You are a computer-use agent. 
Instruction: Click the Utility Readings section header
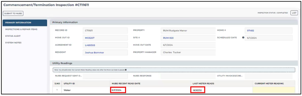(174, 63)
